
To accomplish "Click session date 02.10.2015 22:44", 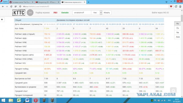I will click(x=146, y=24).
